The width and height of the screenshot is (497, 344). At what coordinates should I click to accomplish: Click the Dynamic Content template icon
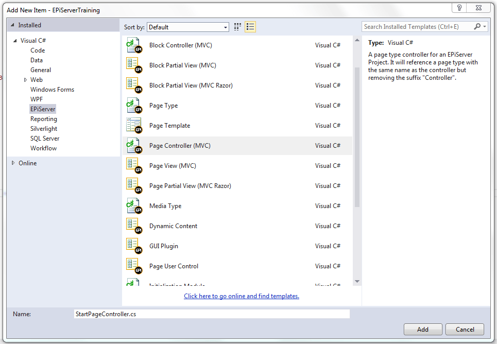pyautogui.click(x=134, y=226)
